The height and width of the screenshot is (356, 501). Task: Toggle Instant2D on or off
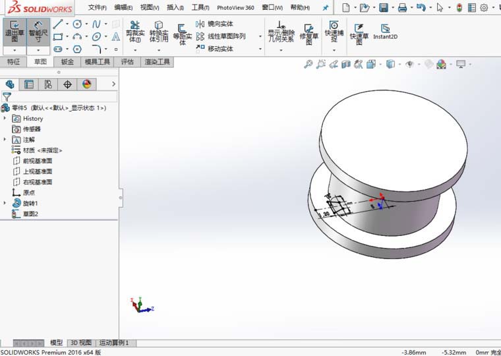point(386,32)
